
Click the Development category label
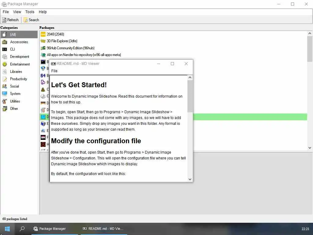[20, 57]
